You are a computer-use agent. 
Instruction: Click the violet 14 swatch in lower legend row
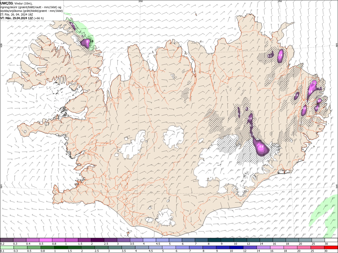tap(263, 247)
